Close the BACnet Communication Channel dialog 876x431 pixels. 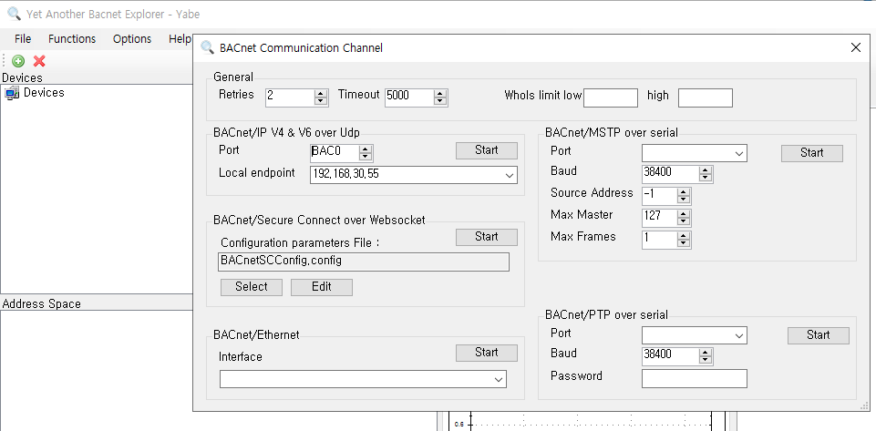[855, 48]
